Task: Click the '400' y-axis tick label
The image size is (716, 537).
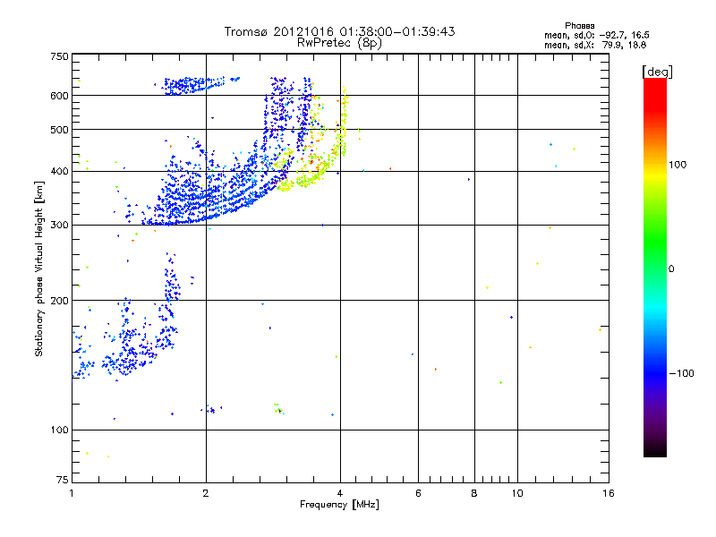Action: (59, 171)
